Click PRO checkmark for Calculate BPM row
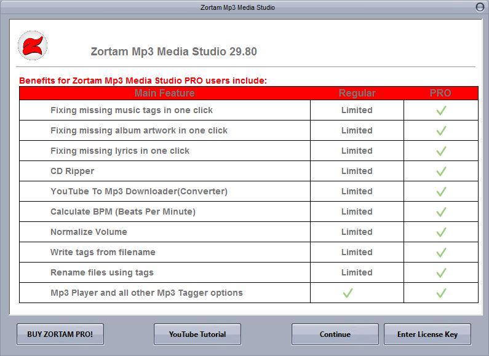 (441, 212)
